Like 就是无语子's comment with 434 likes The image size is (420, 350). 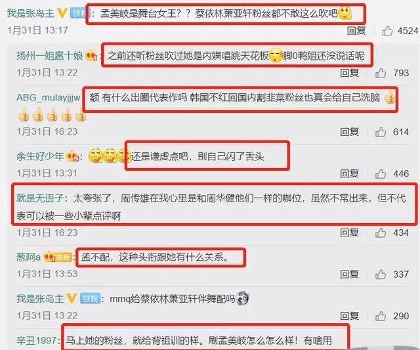pyautogui.click(x=381, y=232)
